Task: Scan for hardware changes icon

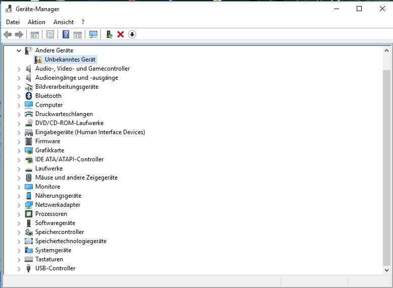Action: point(93,35)
